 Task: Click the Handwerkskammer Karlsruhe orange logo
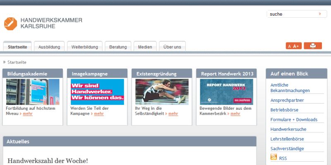click(x=11, y=24)
